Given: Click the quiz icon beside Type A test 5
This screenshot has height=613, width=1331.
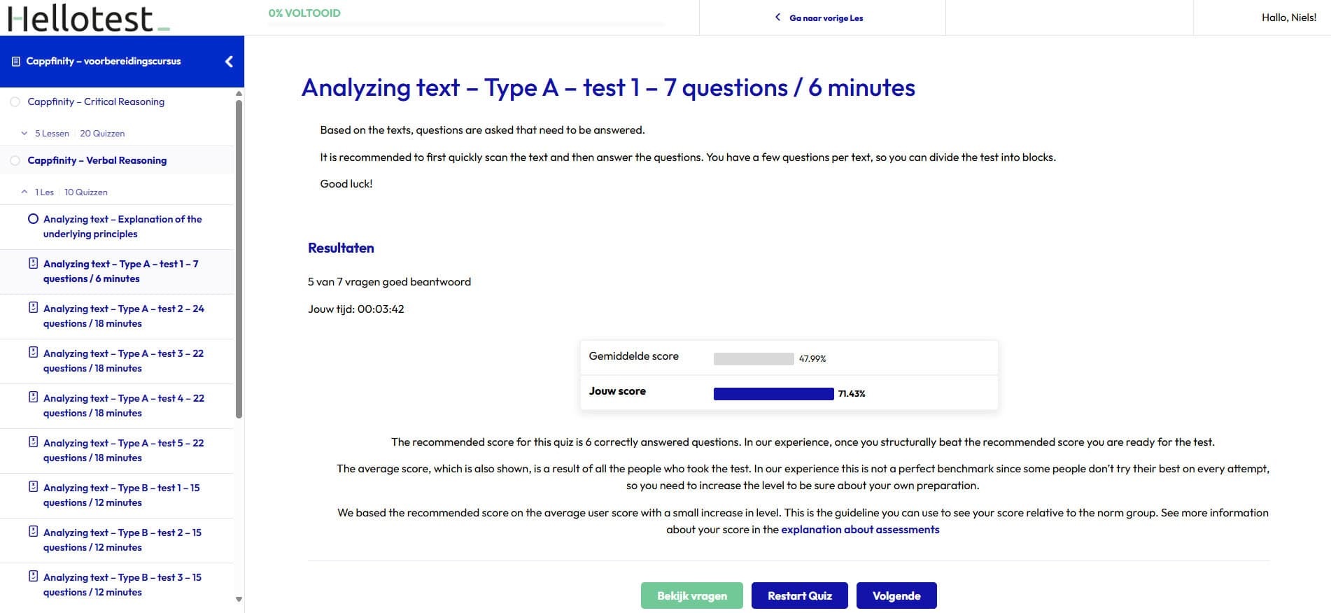Looking at the screenshot, I should [x=33, y=443].
